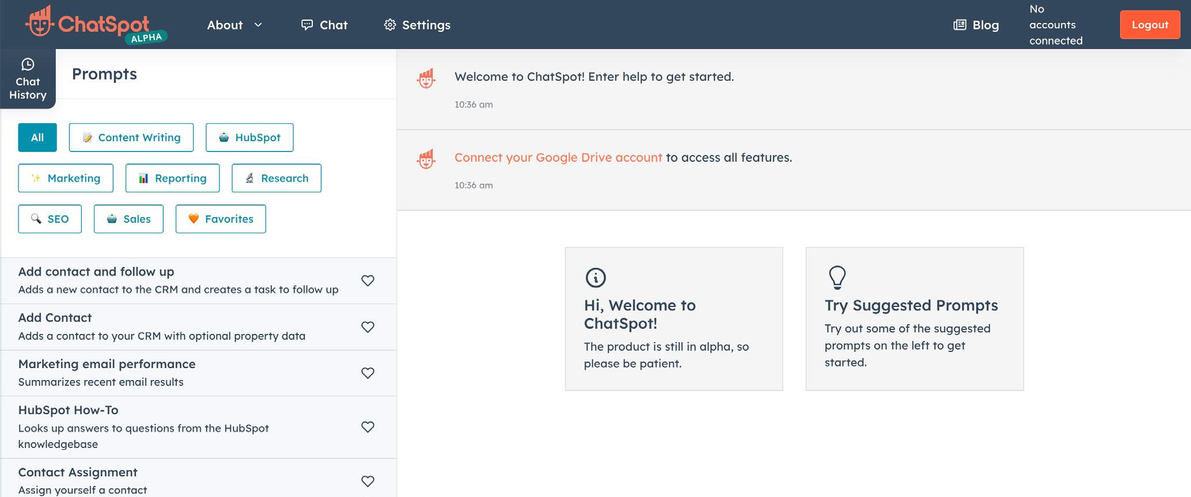
Task: Click the Chat speech bubble icon
Action: 307,25
